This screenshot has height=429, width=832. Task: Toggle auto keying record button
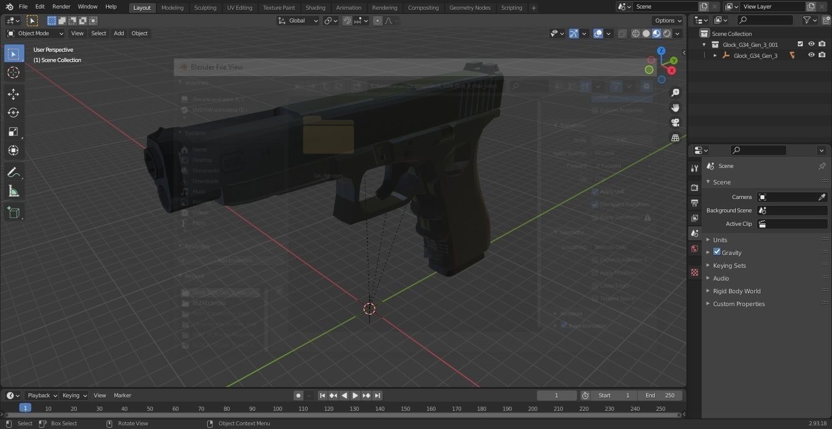click(x=298, y=396)
